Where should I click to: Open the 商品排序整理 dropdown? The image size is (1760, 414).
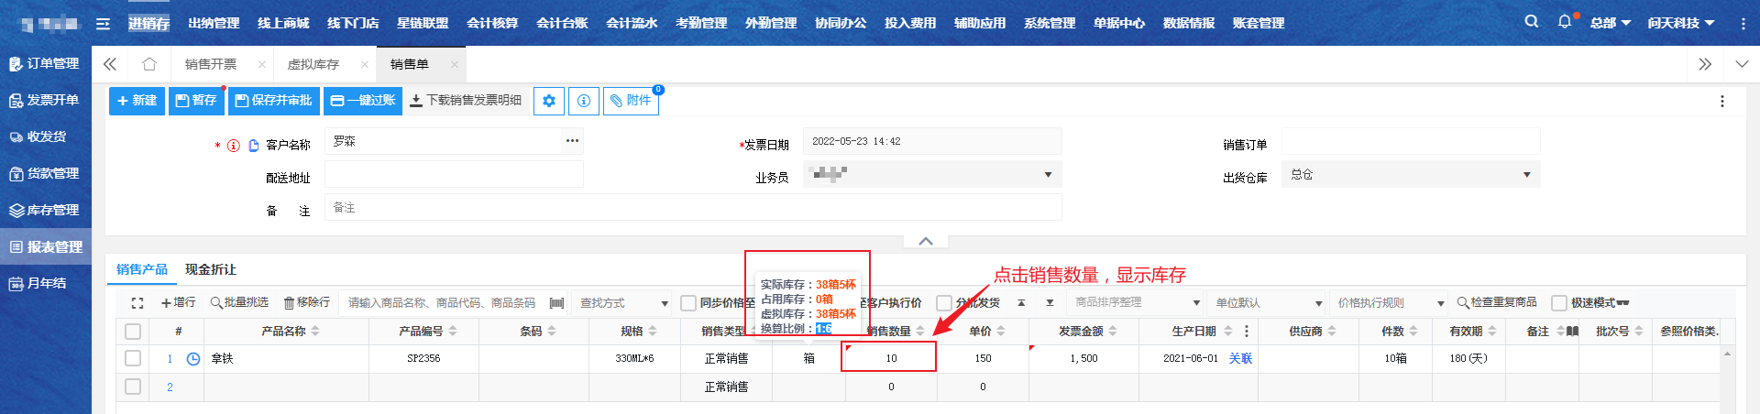[1137, 303]
